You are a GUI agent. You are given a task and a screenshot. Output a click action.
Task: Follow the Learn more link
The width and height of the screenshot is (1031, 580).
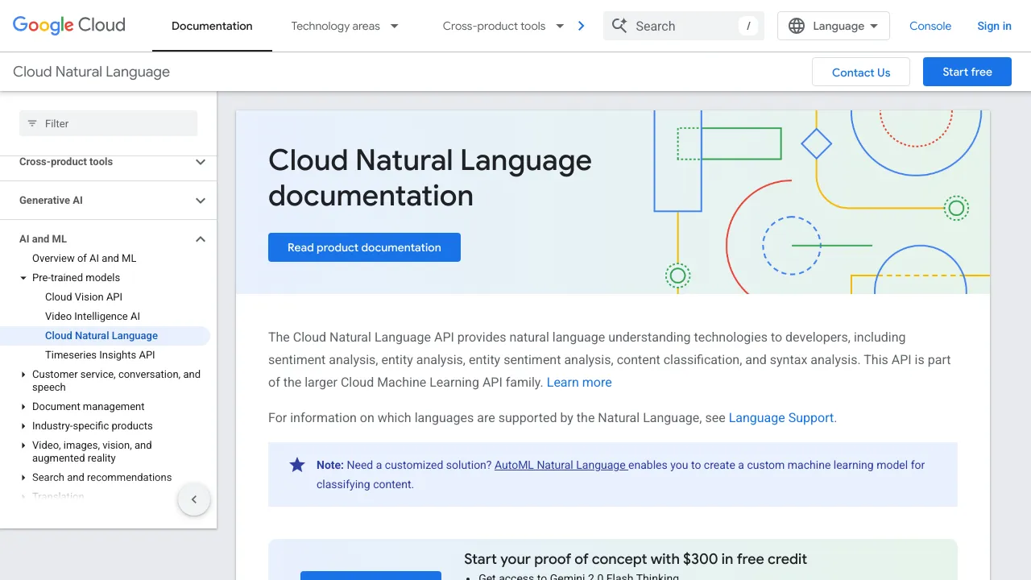579,383
